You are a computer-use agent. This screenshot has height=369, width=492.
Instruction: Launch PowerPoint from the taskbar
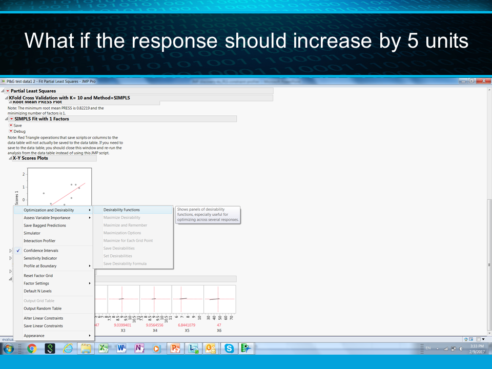pos(175,348)
